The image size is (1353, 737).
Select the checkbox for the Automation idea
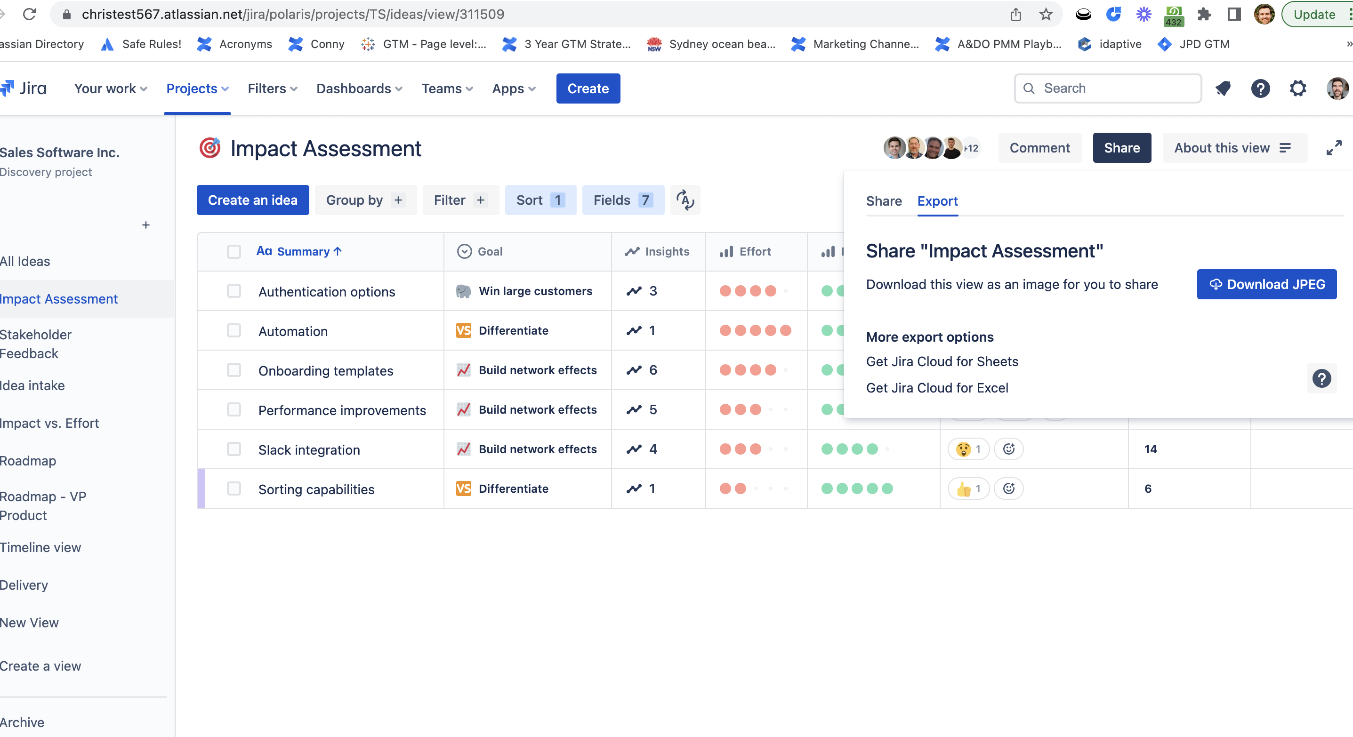click(234, 331)
